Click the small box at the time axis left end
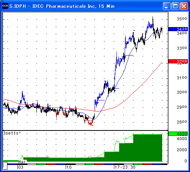The width and height of the screenshot is (190, 172). tap(5, 166)
